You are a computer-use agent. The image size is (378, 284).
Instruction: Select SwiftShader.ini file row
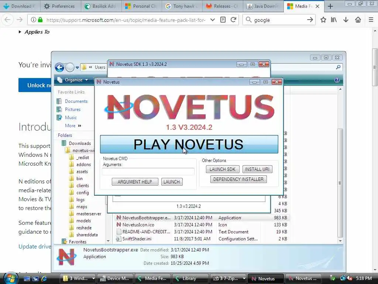click(202, 239)
